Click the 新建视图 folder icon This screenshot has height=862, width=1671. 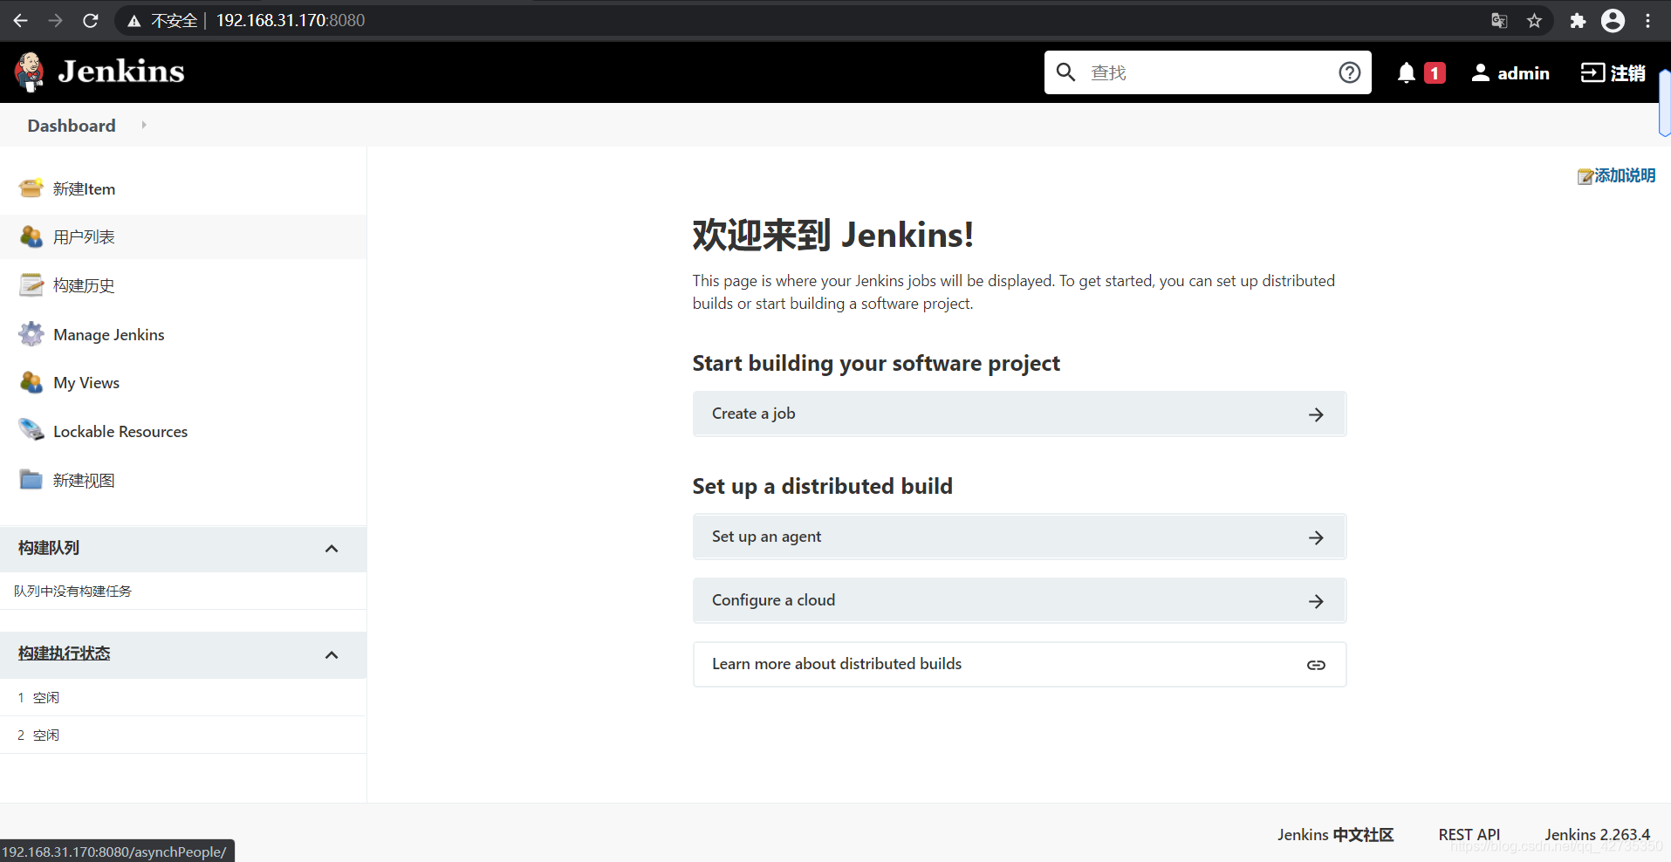coord(31,479)
